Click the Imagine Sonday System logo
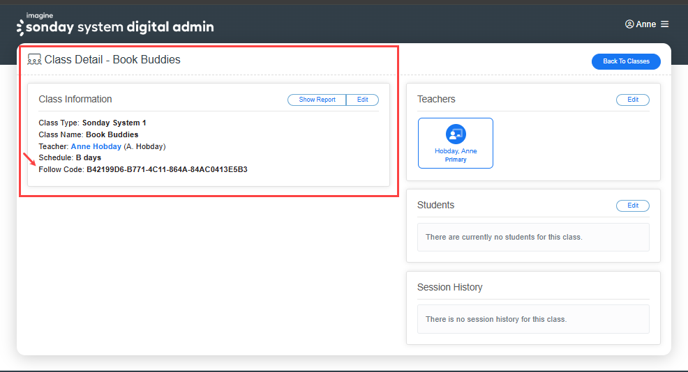Viewport: 688px width, 372px height. point(115,24)
